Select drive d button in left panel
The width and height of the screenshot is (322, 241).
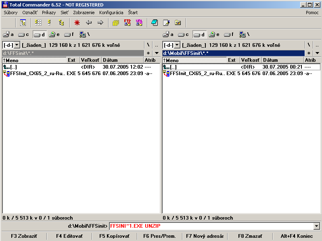point(40,35)
